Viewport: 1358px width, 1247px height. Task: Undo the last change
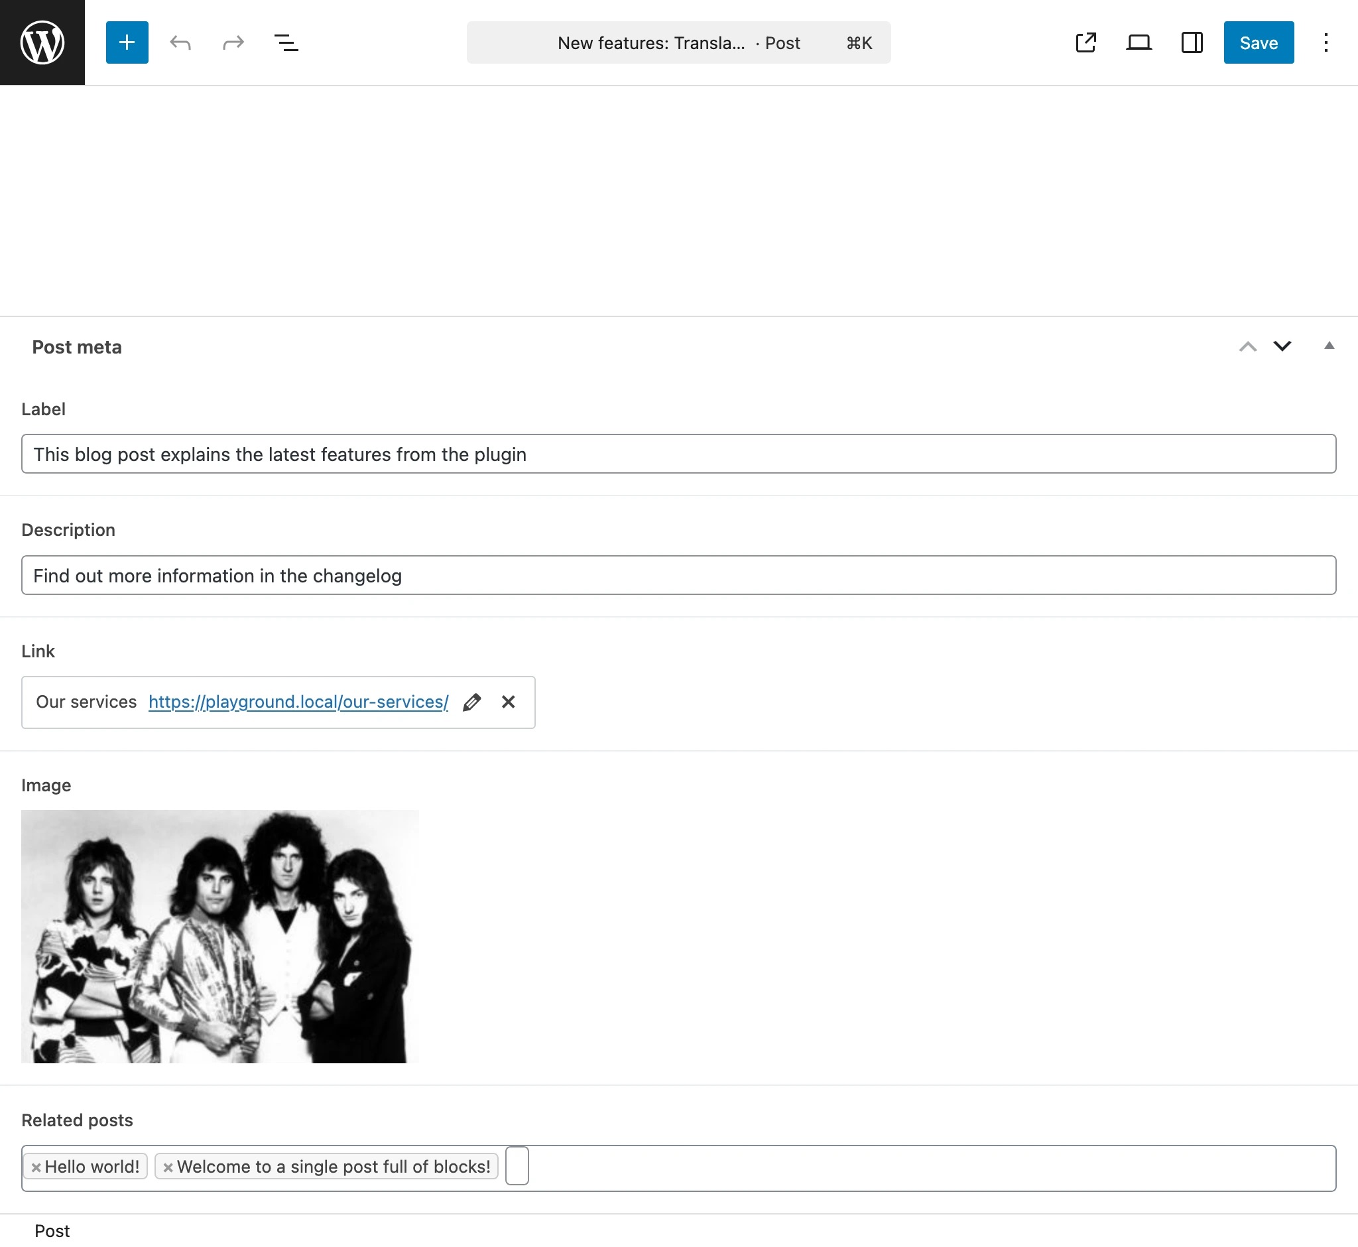tap(180, 42)
